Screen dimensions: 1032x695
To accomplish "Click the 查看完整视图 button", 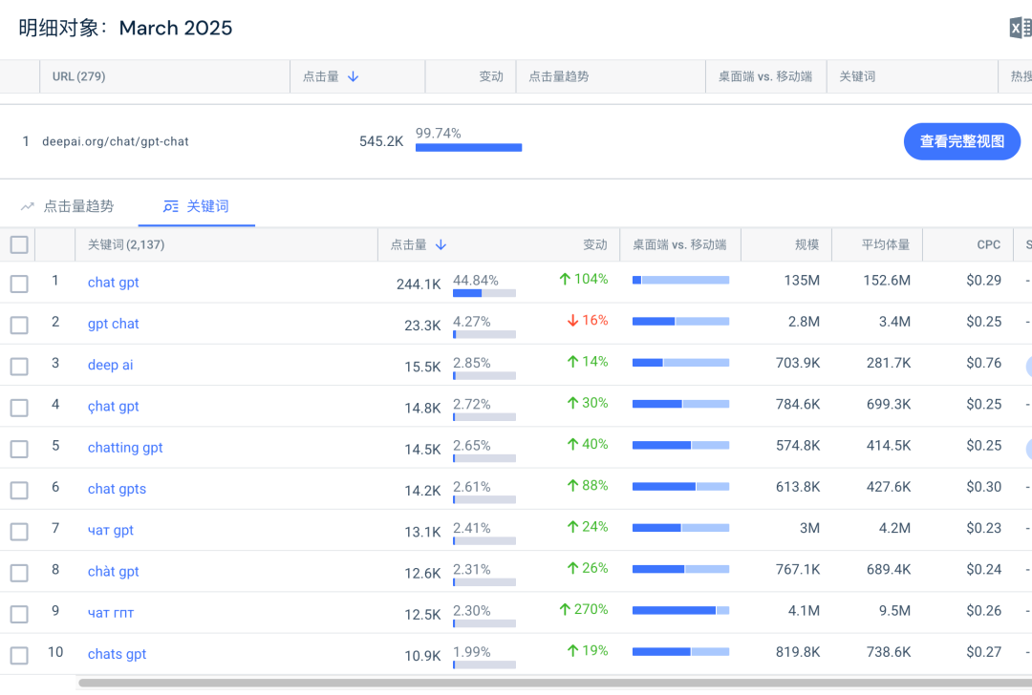I will pyautogui.click(x=961, y=141).
